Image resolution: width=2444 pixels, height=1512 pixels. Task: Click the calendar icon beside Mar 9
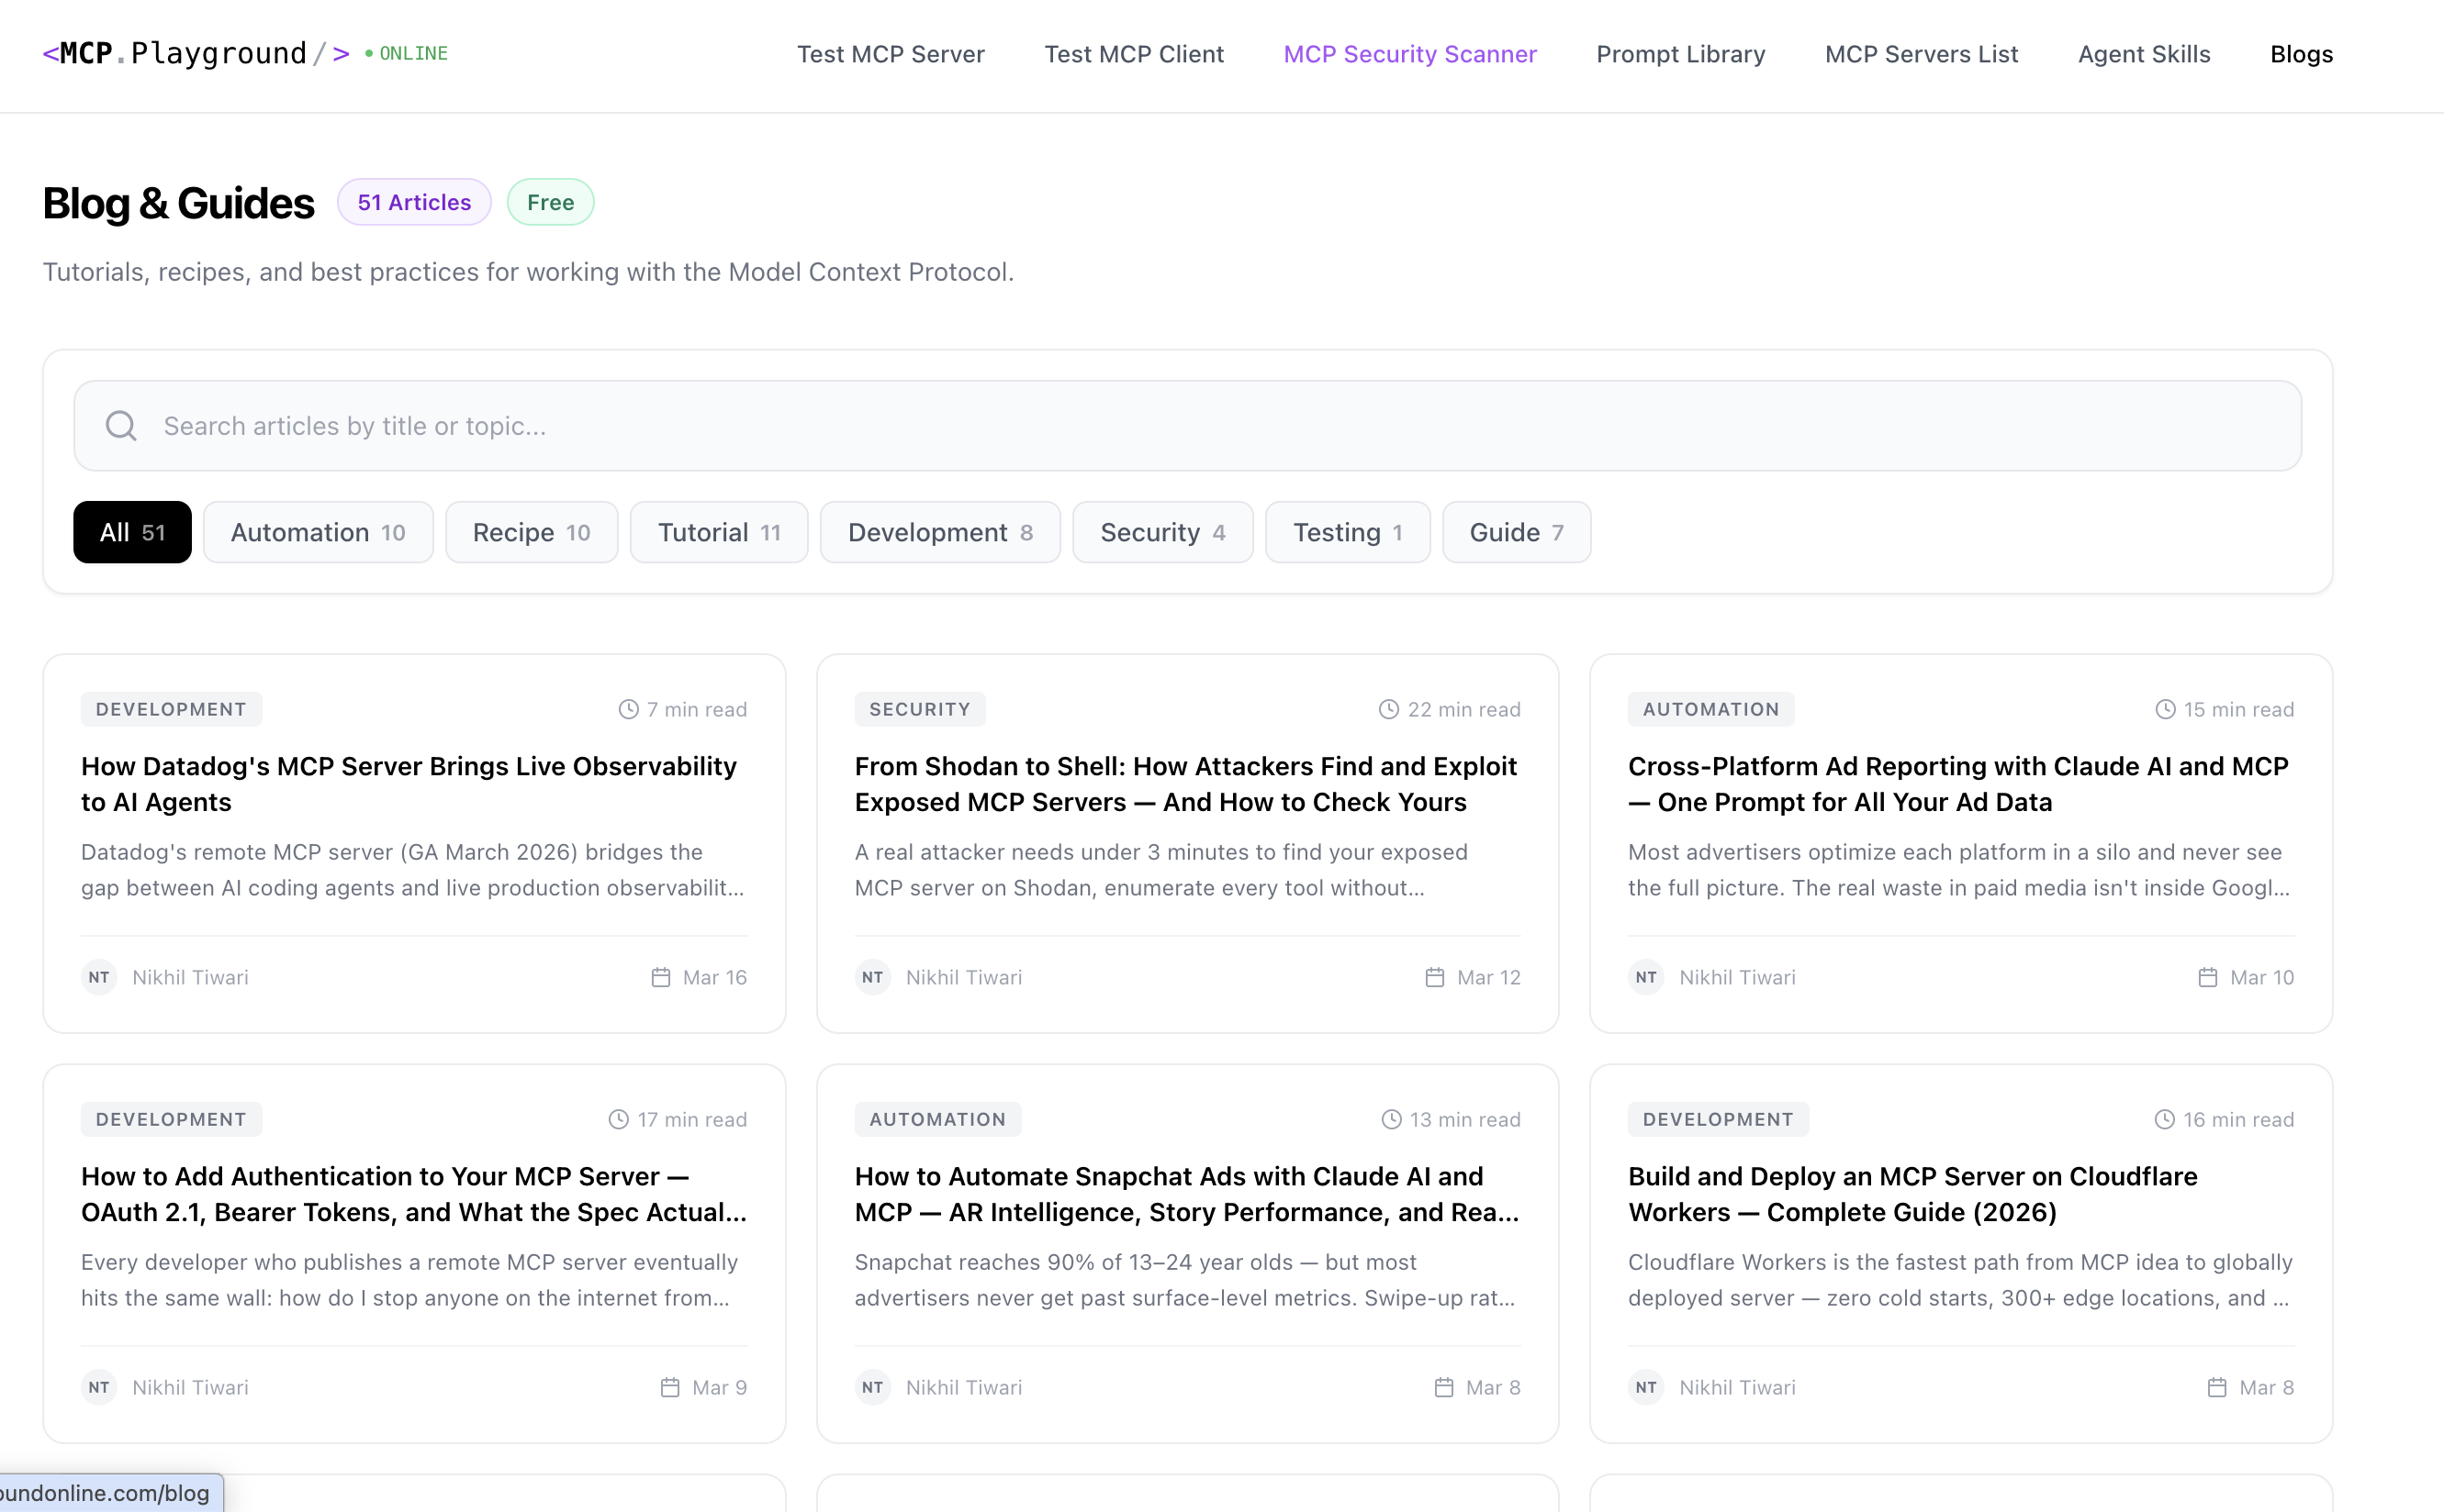coord(669,1387)
